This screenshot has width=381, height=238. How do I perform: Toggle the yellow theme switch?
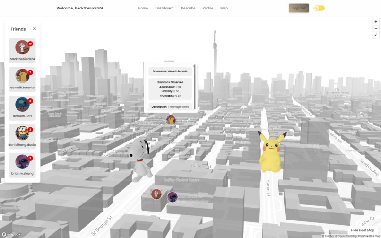coord(319,8)
